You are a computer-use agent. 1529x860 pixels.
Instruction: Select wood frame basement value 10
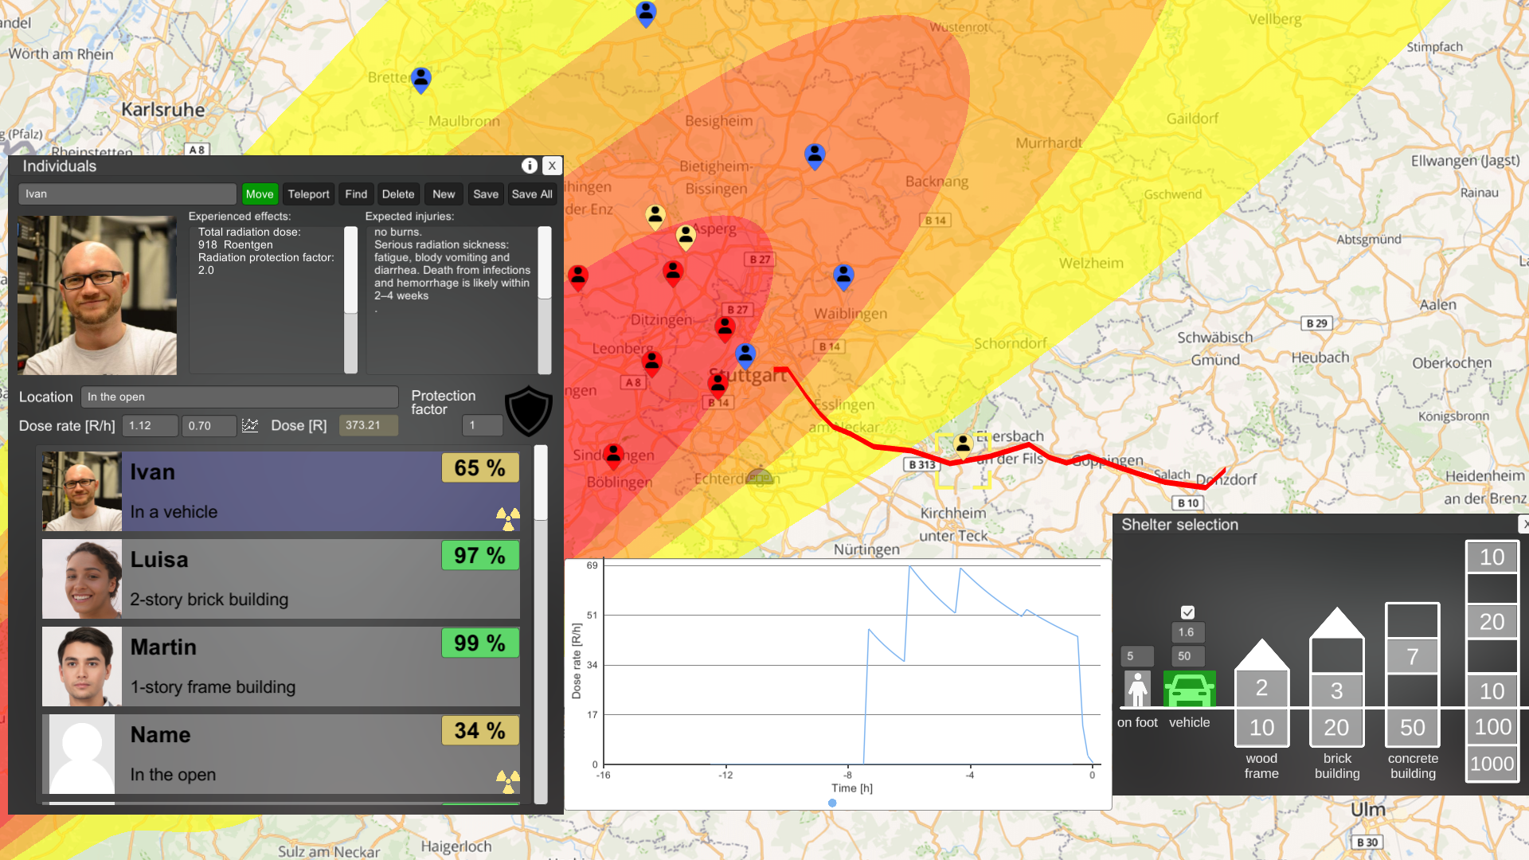point(1261,727)
